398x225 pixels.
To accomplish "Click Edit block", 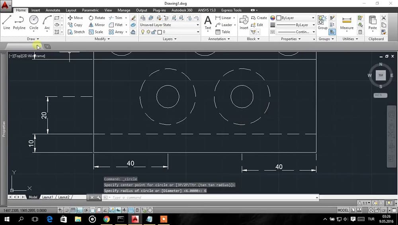I will click(x=257, y=25).
